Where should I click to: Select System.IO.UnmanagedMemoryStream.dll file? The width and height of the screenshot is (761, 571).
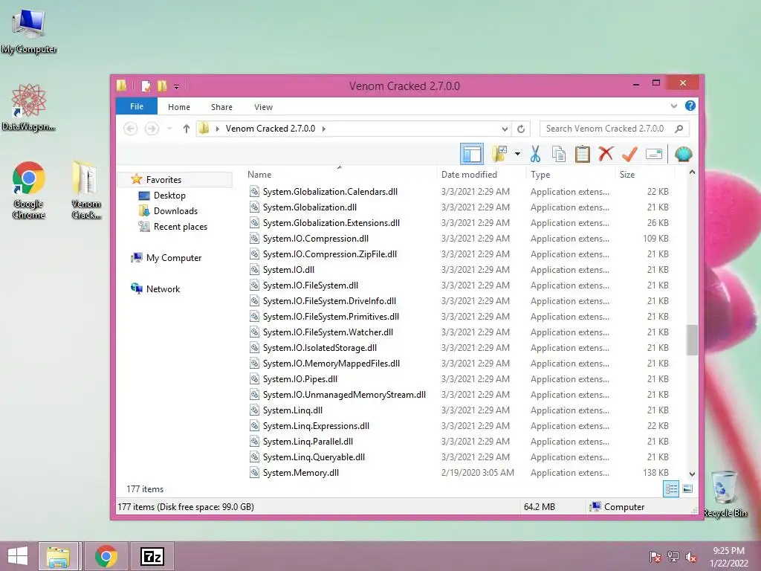(344, 395)
